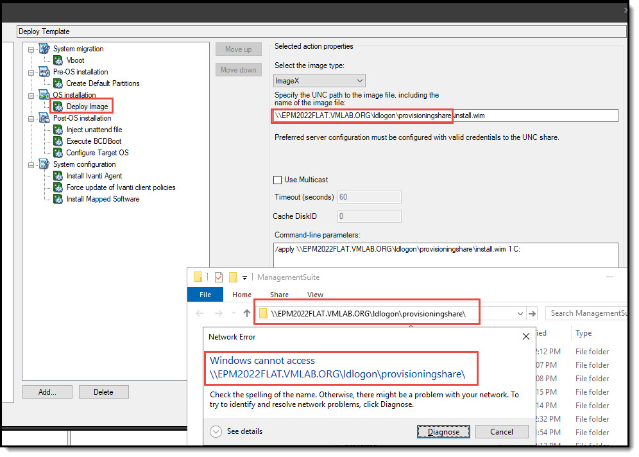
Task: Select the Vboot action icon
Action: click(58, 60)
